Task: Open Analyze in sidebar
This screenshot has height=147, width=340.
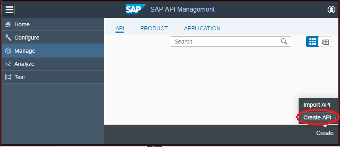Action: coord(53,64)
